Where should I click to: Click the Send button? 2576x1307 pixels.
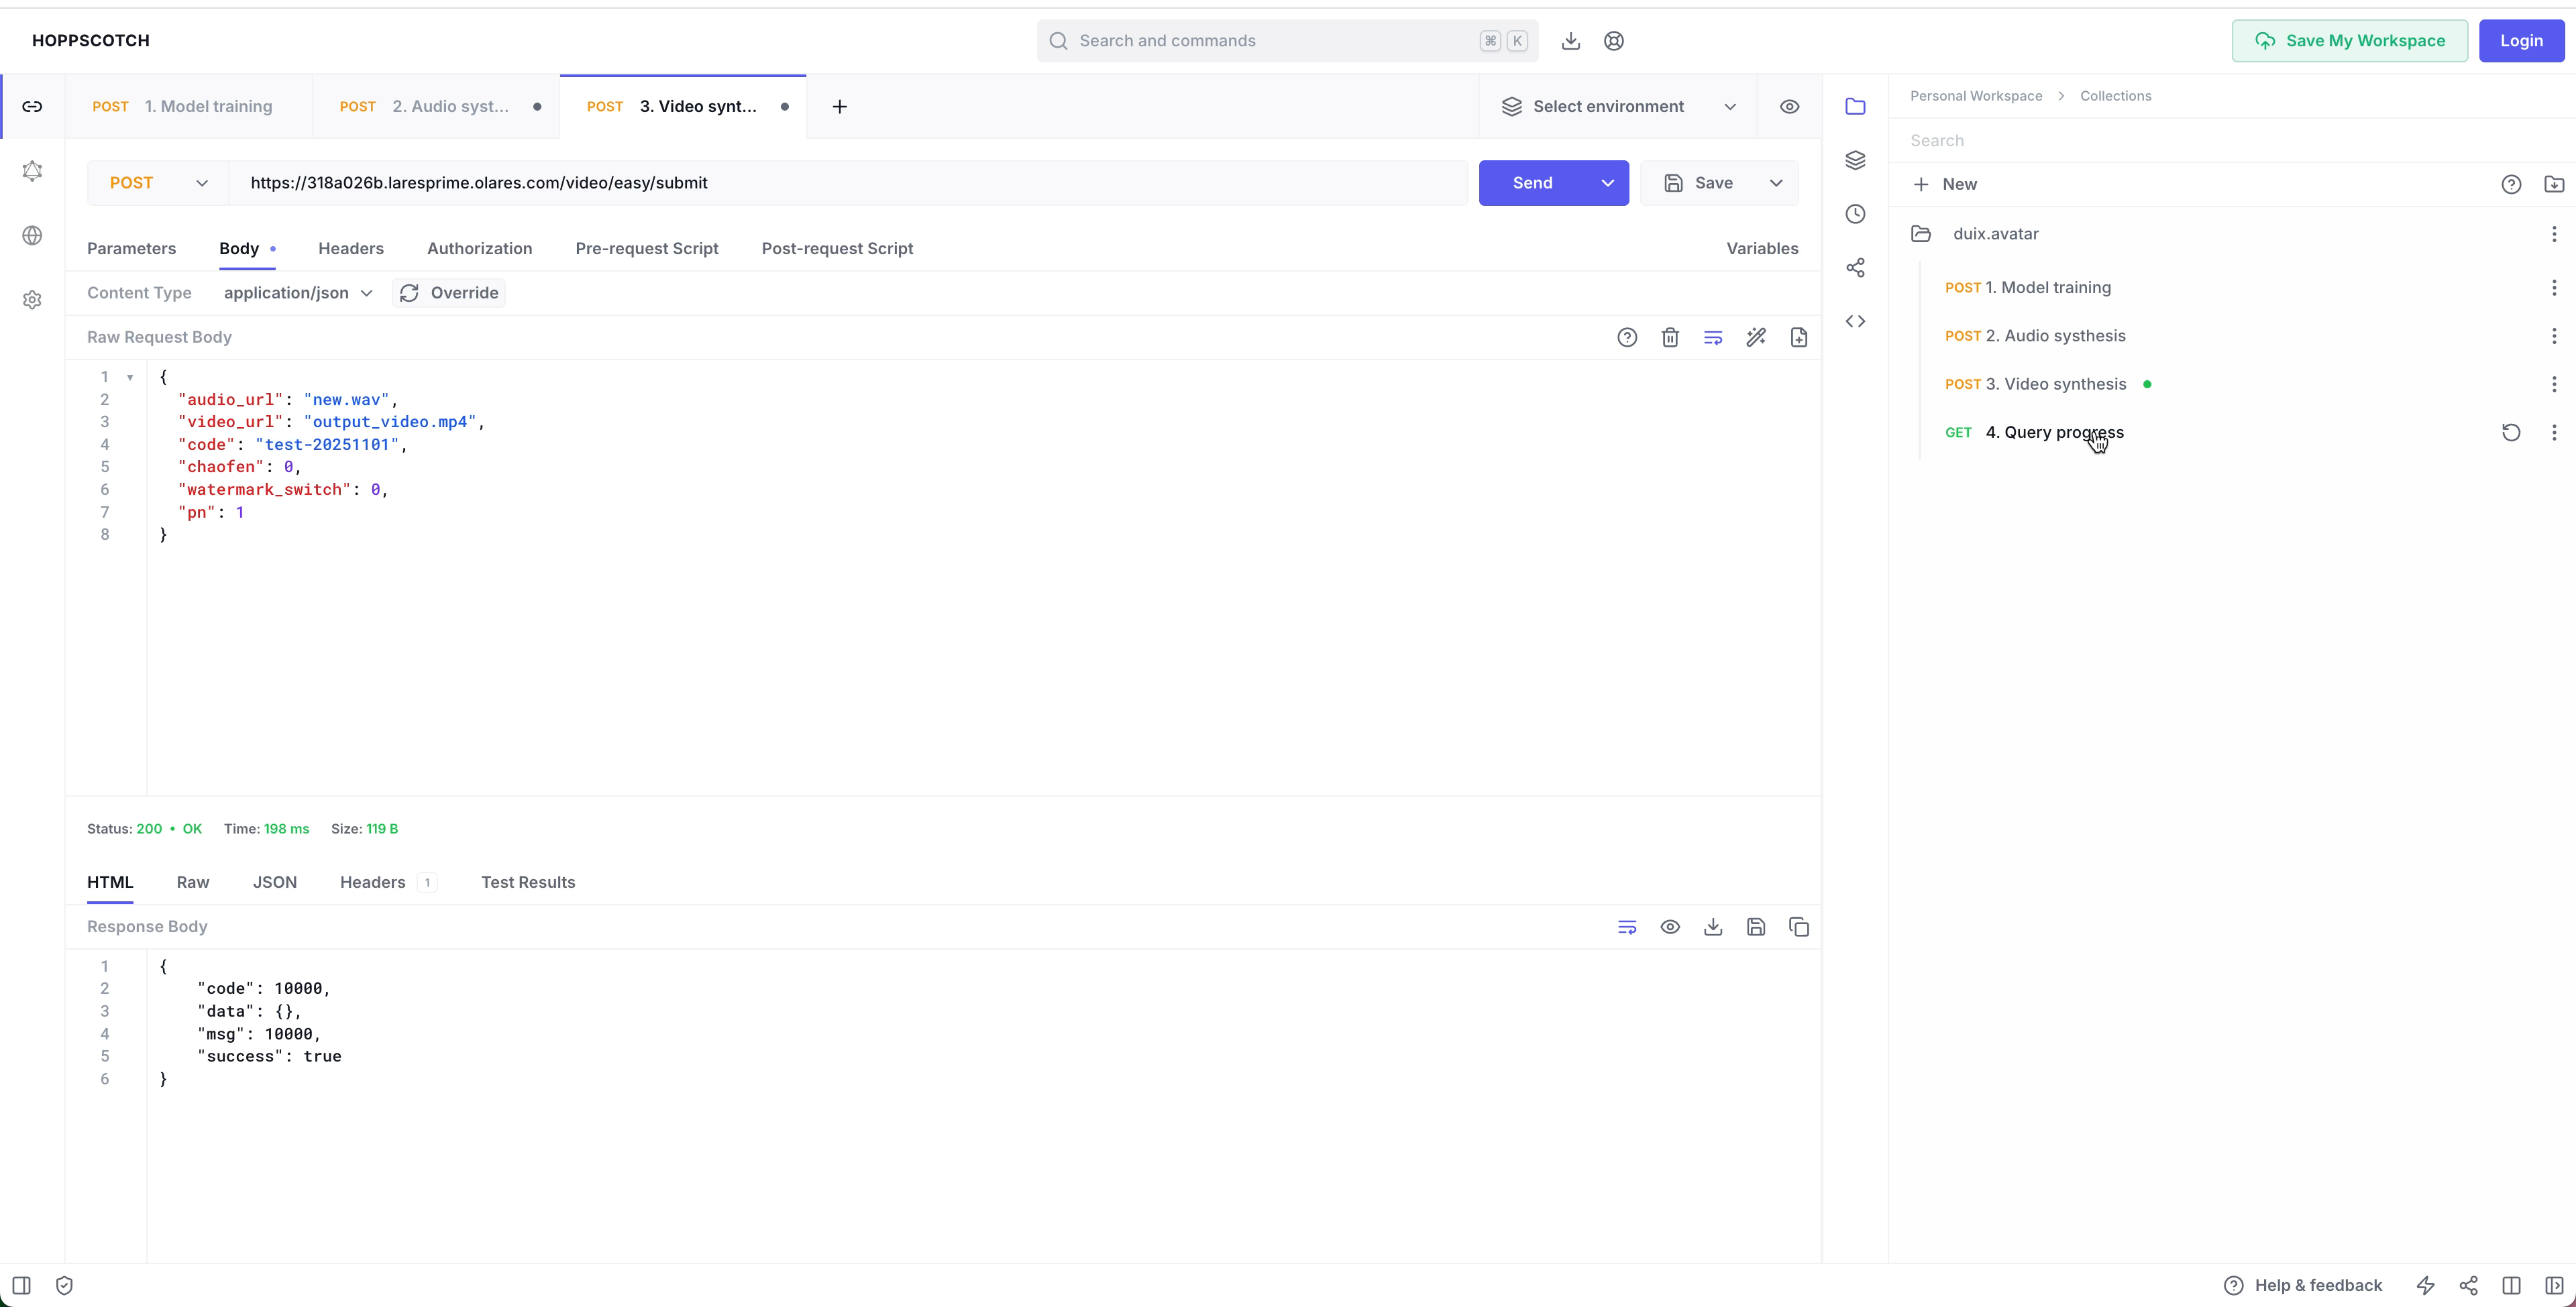coord(1531,183)
